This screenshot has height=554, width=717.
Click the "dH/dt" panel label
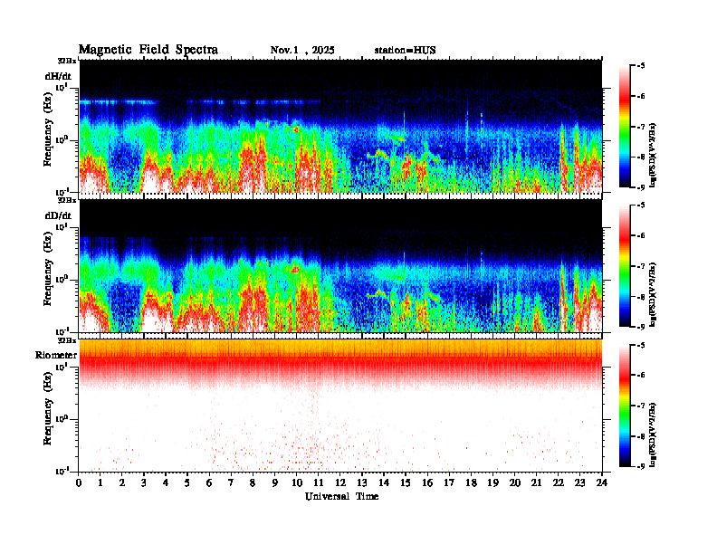[58, 76]
